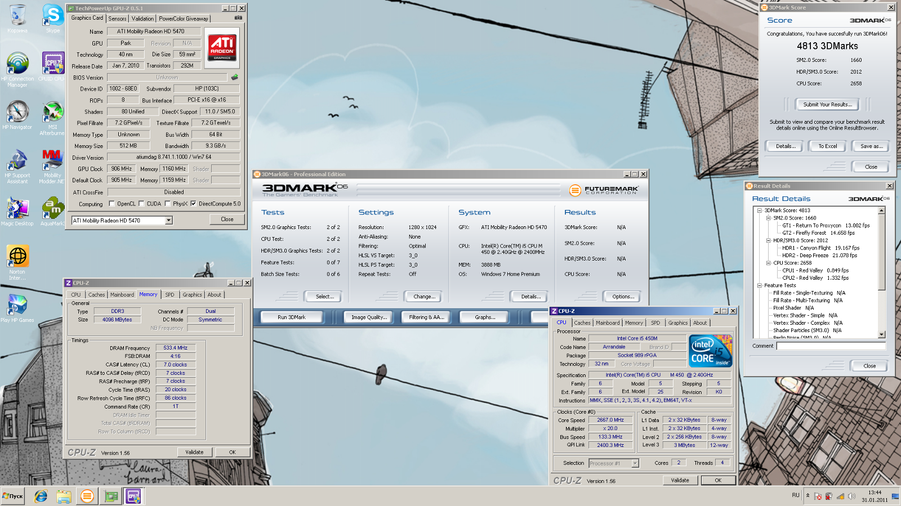Collapse the HDR/SM3.0 Score: 2012 node

pos(769,240)
